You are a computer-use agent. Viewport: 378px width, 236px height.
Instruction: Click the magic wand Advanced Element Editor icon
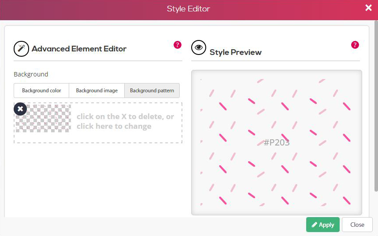click(x=21, y=49)
